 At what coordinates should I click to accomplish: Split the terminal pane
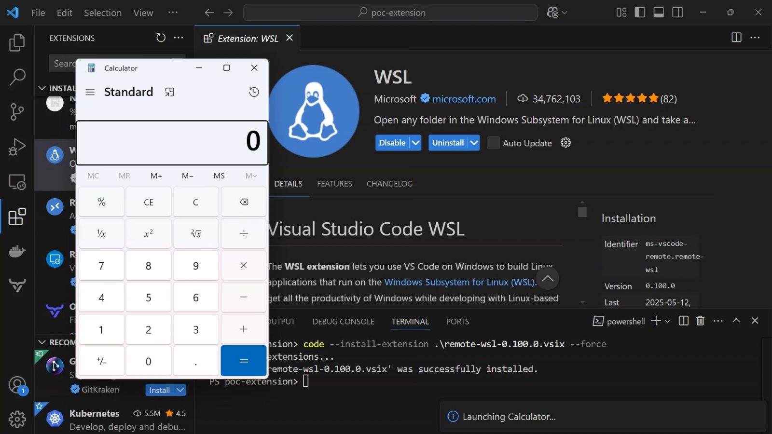pyautogui.click(x=683, y=321)
